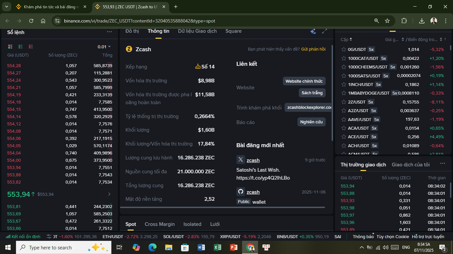Open Hỗ trợ trực tuyến support chat
This screenshot has width=453, height=254.
tap(428, 236)
